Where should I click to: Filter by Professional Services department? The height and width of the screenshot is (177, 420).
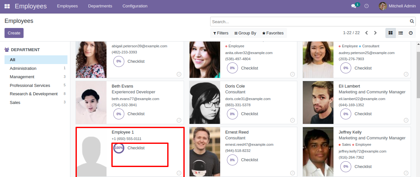pyautogui.click(x=36, y=85)
